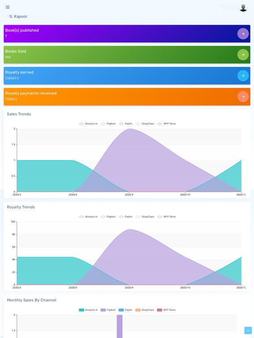Click the Flipkart bar in Monthly Sales chart

click(x=120, y=327)
